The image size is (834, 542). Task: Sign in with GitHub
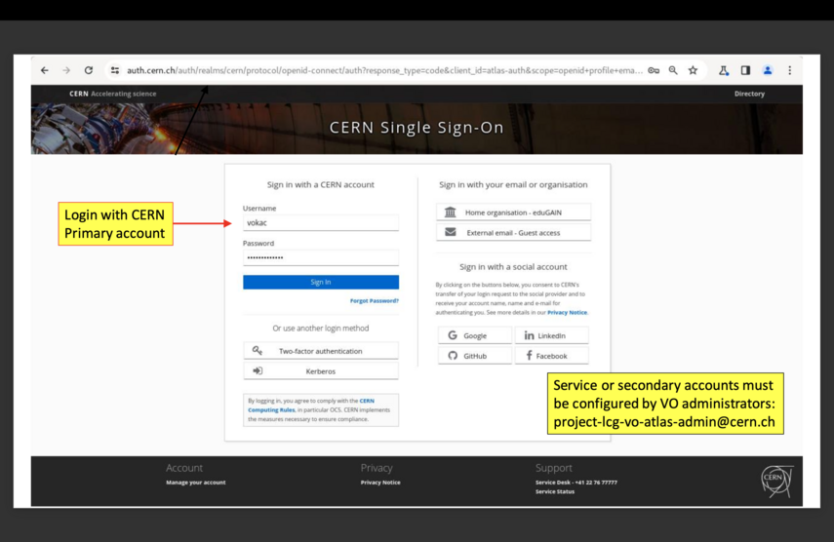click(x=474, y=356)
